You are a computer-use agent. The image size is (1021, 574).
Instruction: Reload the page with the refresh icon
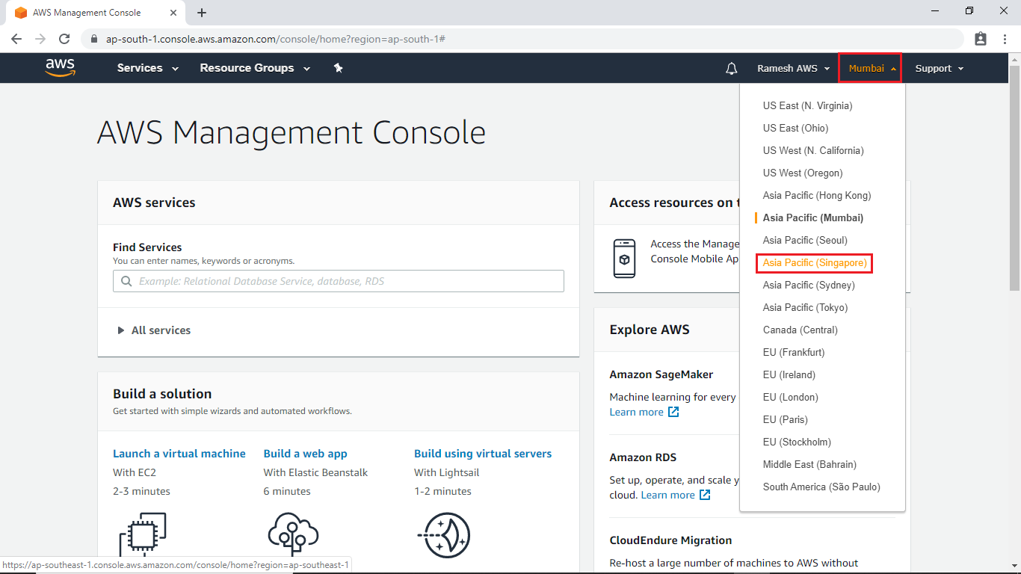64,39
